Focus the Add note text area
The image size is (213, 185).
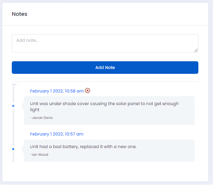(x=105, y=43)
